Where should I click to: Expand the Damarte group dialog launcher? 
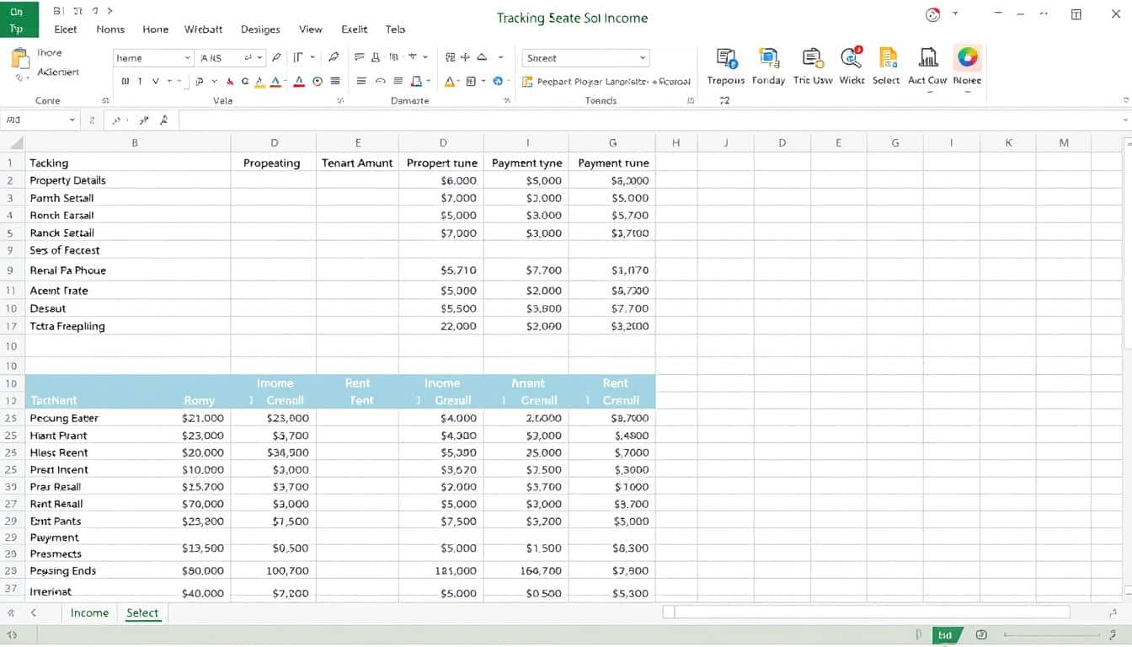coord(507,100)
